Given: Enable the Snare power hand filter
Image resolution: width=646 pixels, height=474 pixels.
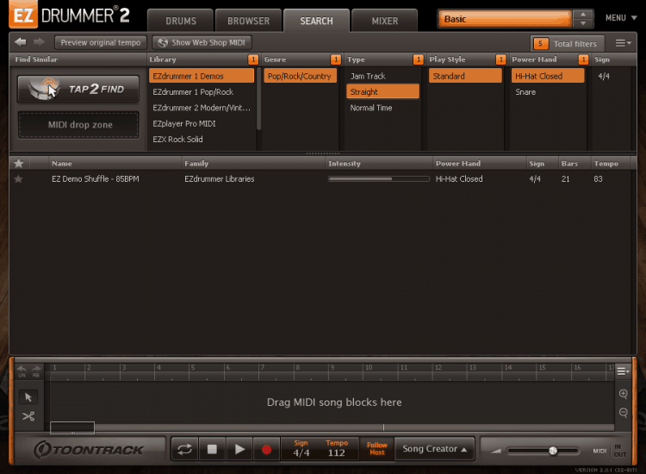Looking at the screenshot, I should [x=548, y=92].
